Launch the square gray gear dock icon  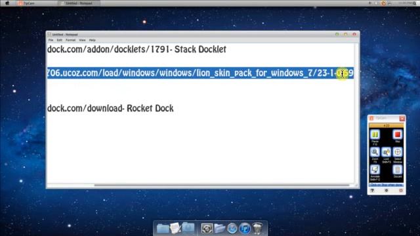207,229
